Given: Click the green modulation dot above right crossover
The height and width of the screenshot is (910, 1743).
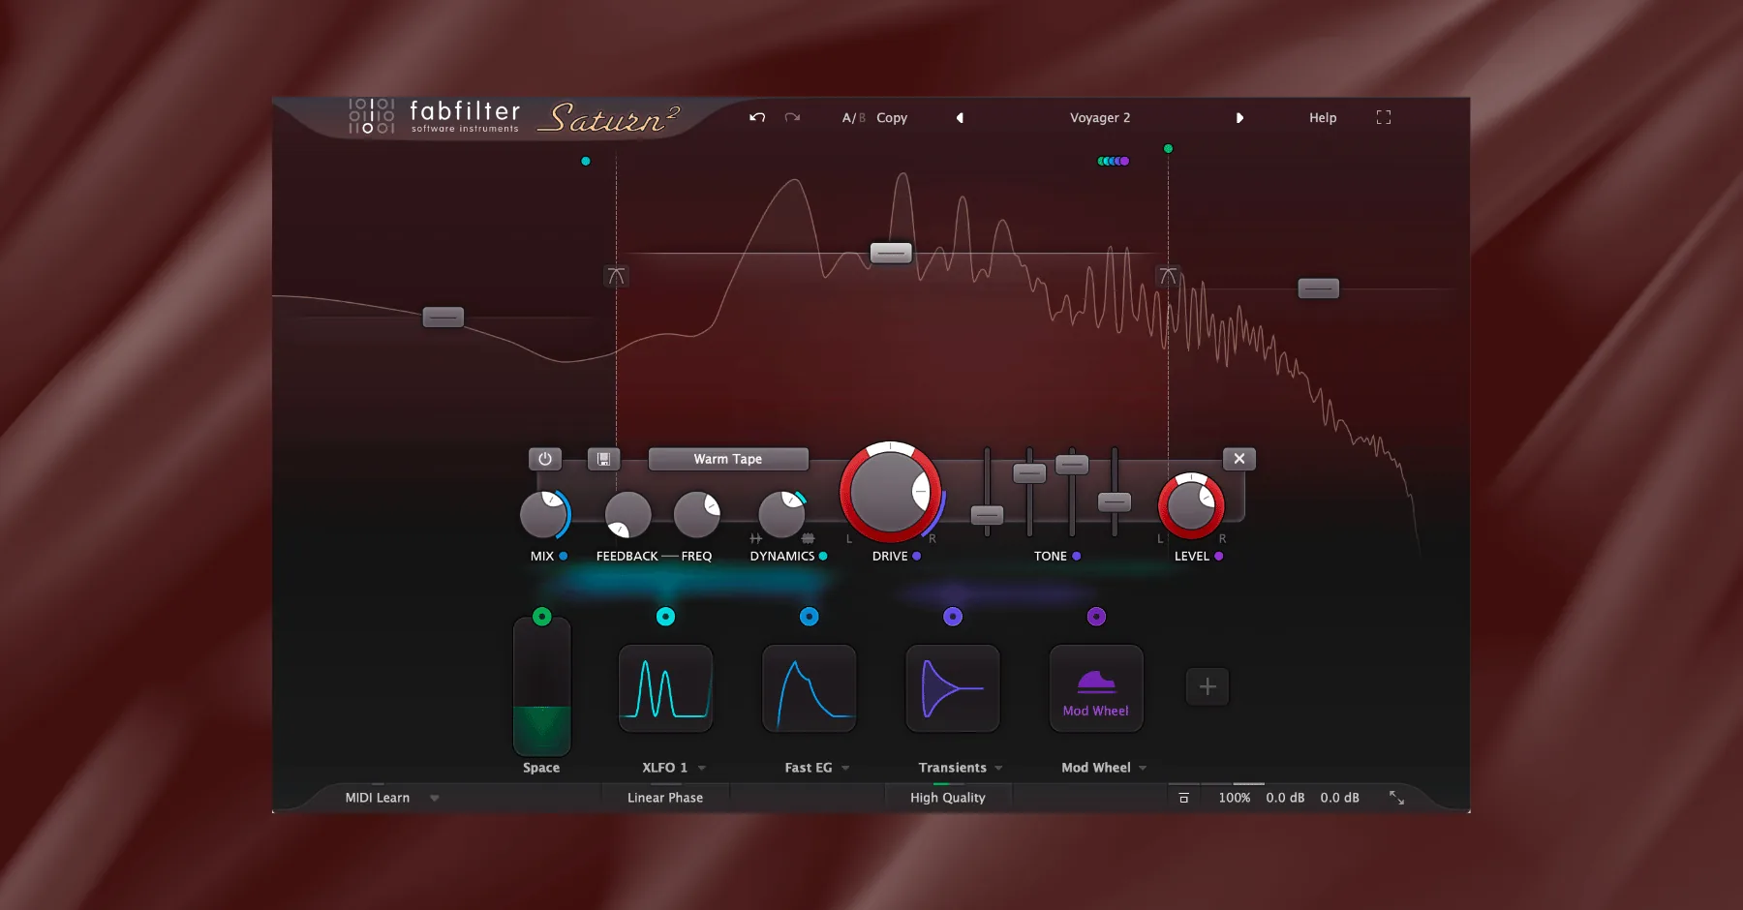Looking at the screenshot, I should point(1168,148).
